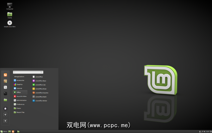This screenshot has width=212, height=133.
Task: Launch LibreOffice Impress
Action: [x=41, y=93]
